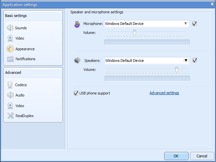The image size is (216, 162).
Task: Click the Cancel button
Action: click(202, 156)
